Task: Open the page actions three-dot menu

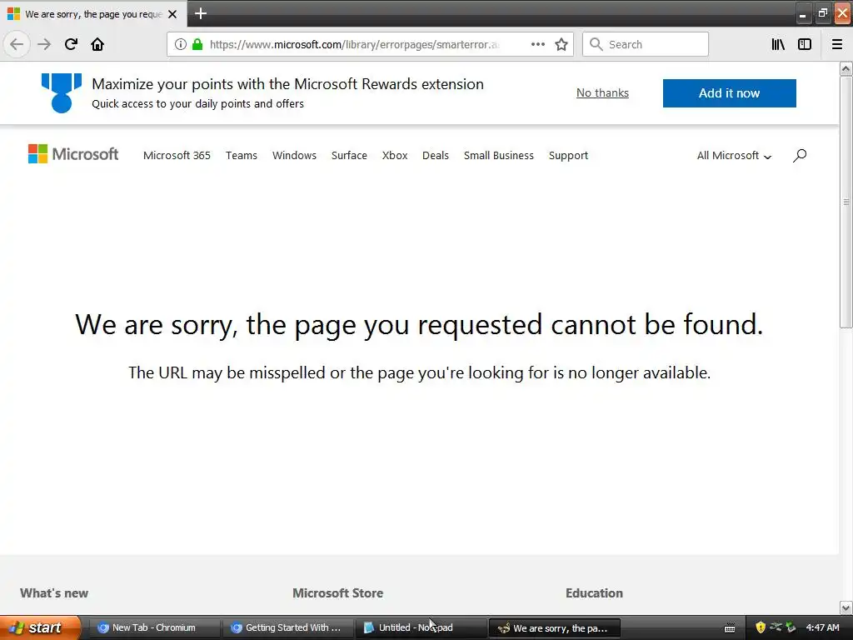Action: [x=537, y=44]
